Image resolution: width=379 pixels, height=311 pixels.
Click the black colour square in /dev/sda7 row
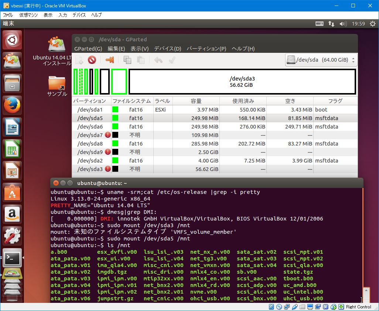[115, 135]
